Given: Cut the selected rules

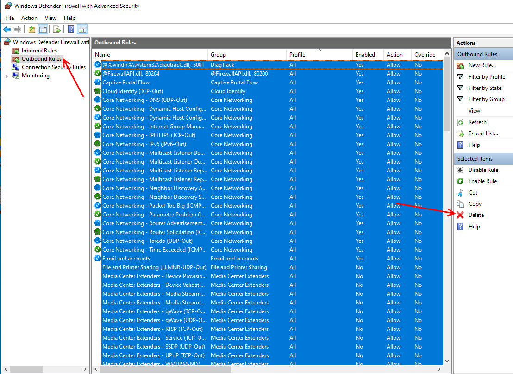Looking at the screenshot, I should tap(473, 193).
